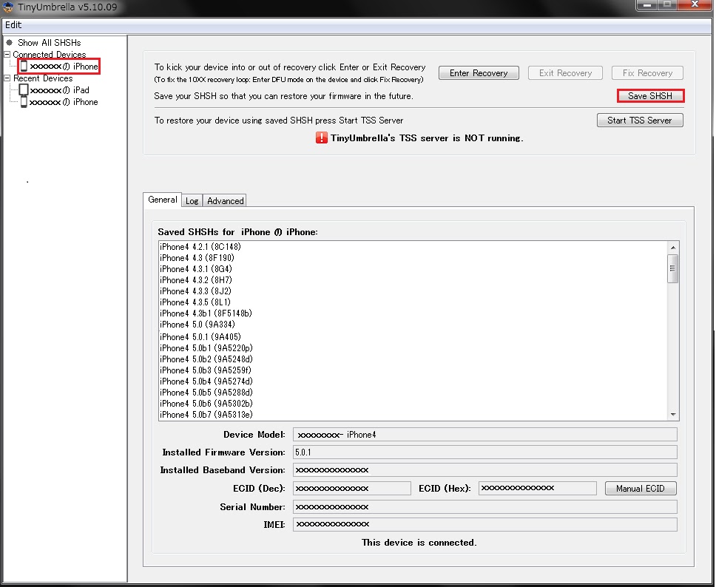Click the SHSH list scrollbar up arrow
The height and width of the screenshot is (587, 716).
(x=673, y=246)
